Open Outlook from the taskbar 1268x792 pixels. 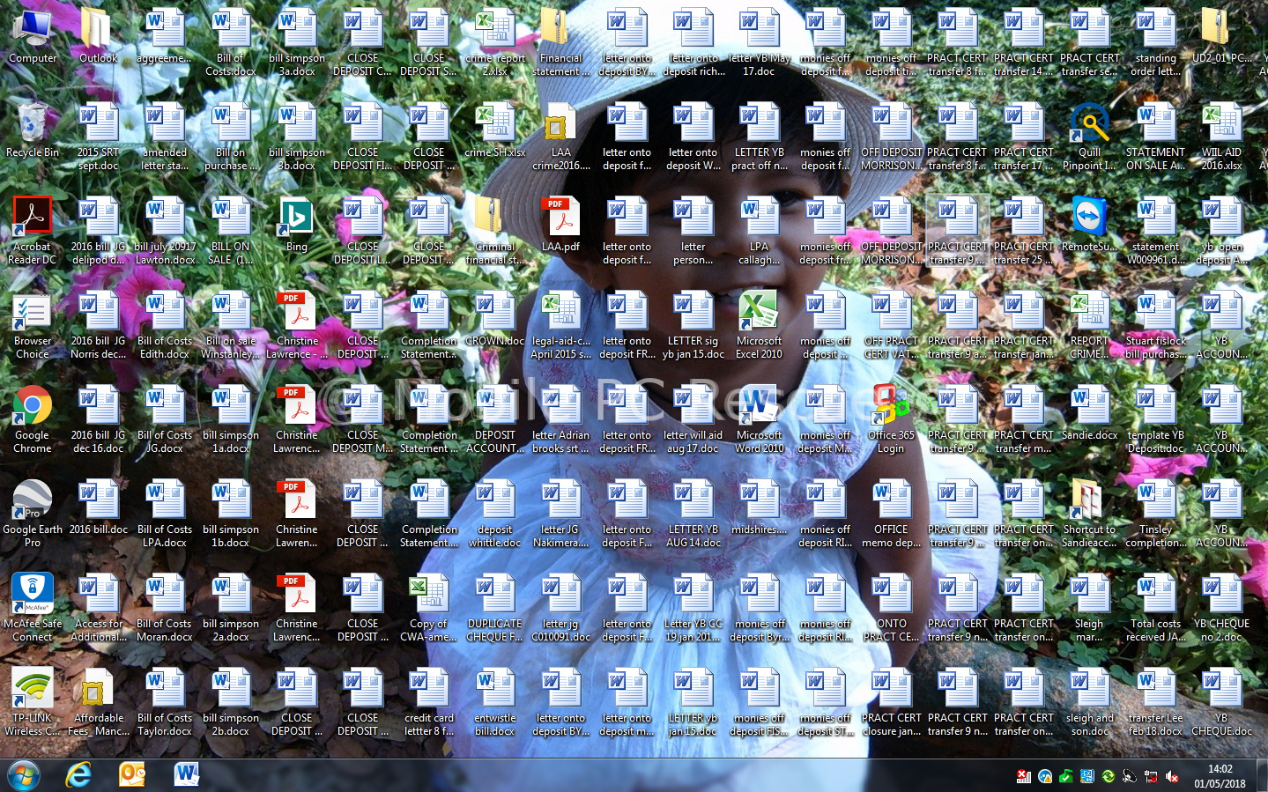[x=132, y=775]
